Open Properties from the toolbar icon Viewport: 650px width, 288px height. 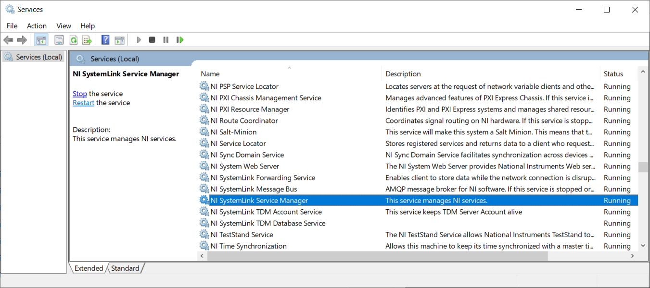click(x=59, y=40)
